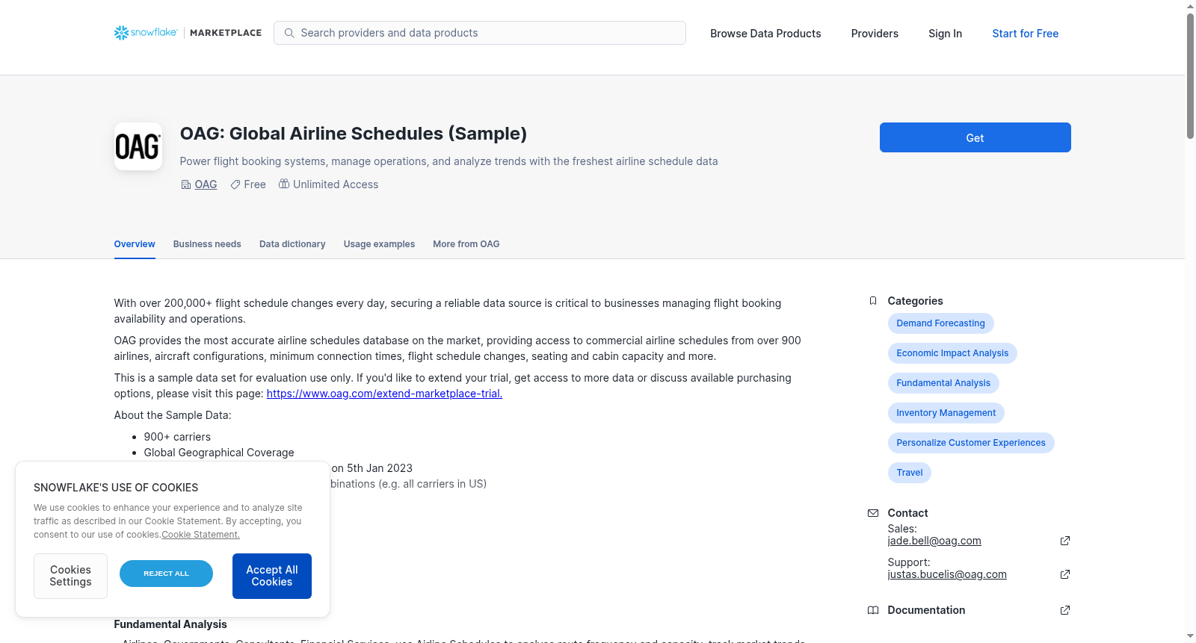Click the page vertical scrollbar thumb
Screen dimensions: 1196x643
[x=1190, y=75]
